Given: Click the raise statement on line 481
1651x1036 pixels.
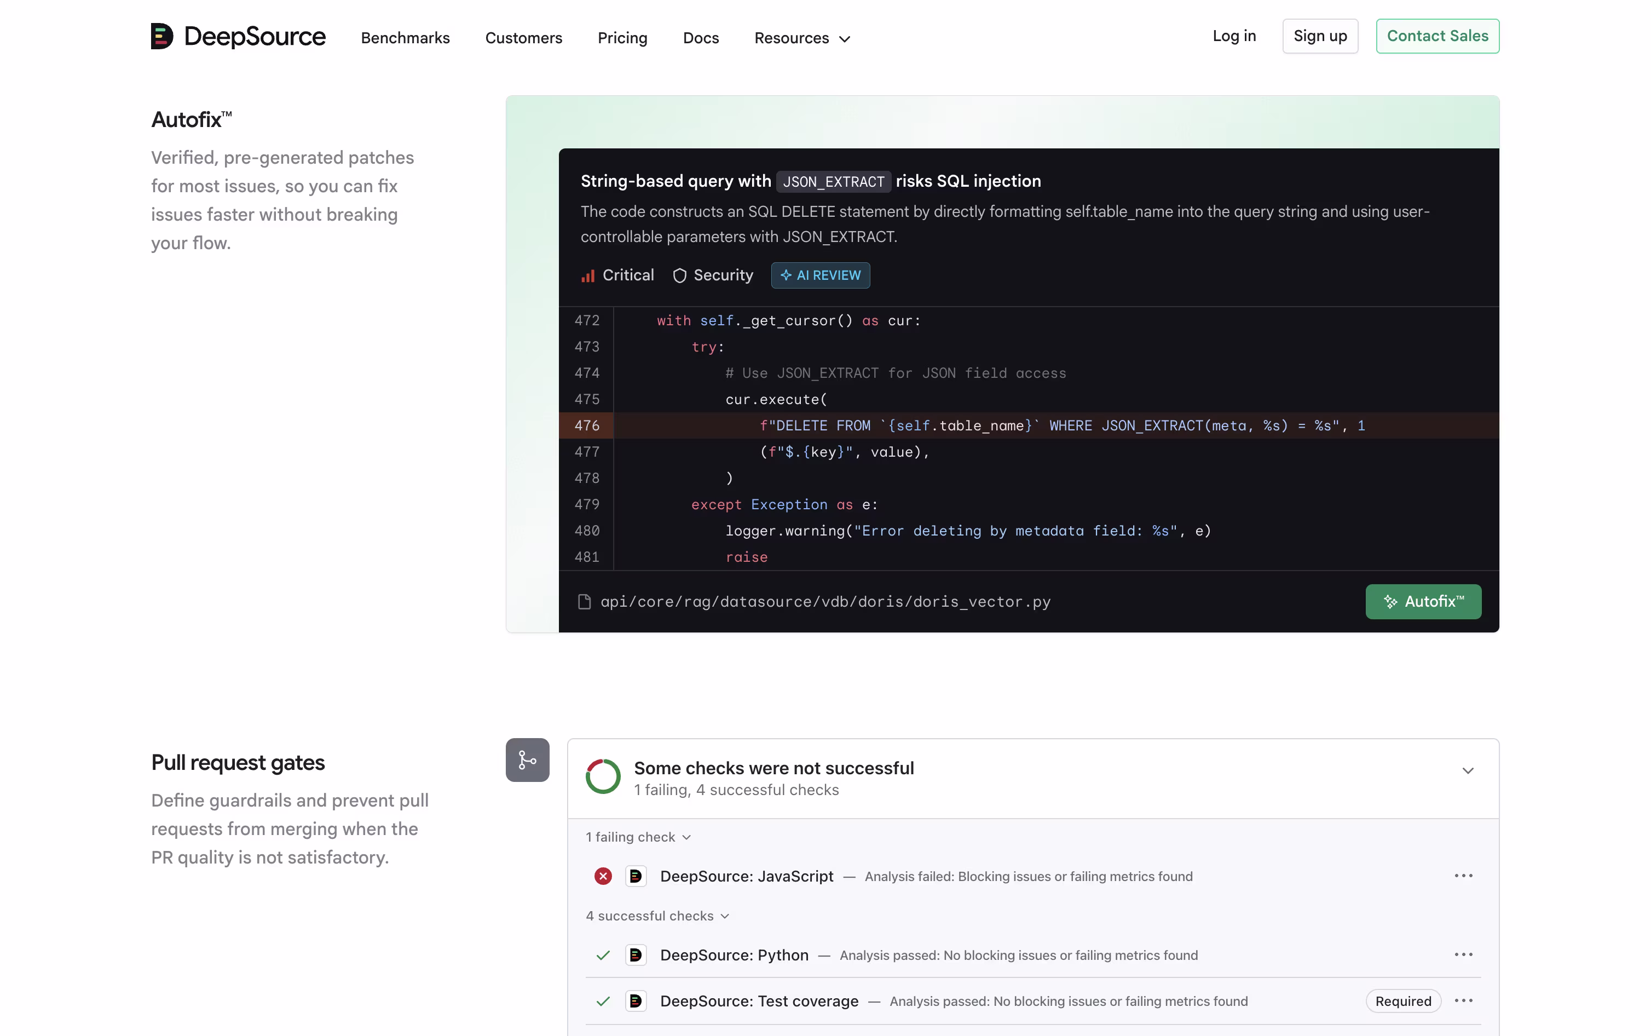Looking at the screenshot, I should point(746,557).
